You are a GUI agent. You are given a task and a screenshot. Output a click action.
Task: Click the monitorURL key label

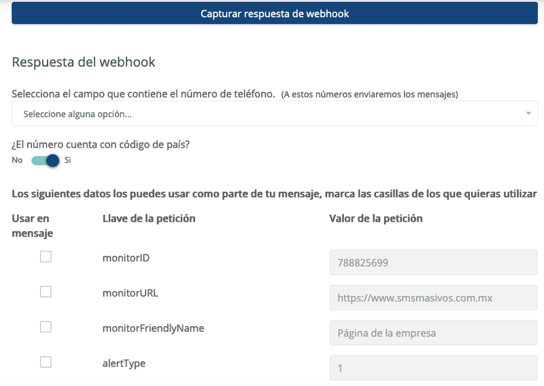point(130,293)
